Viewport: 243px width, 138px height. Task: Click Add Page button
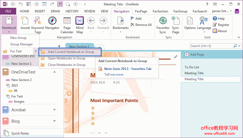194,55
